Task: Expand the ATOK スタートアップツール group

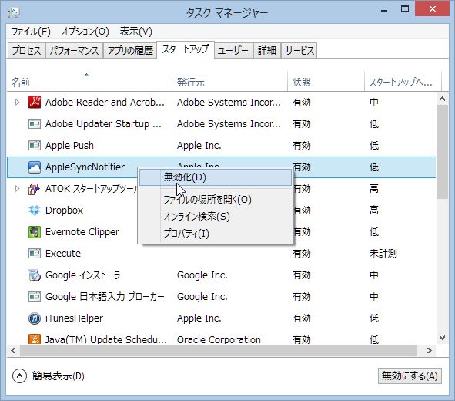Action: (17, 189)
